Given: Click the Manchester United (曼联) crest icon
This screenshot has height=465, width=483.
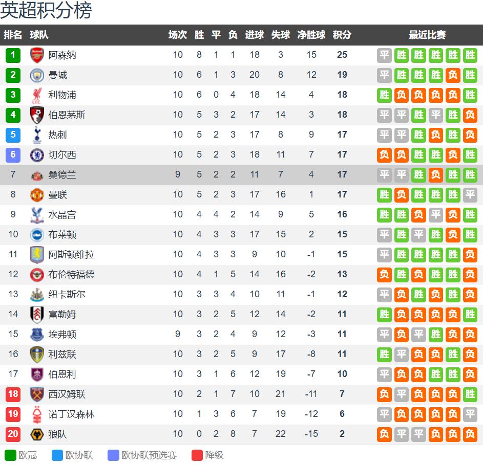Looking at the screenshot, I should coord(37,194).
